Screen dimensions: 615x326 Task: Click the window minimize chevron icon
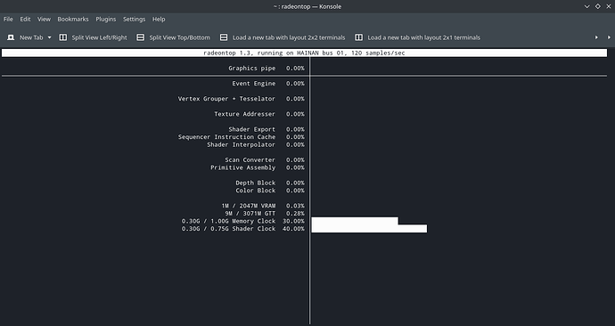pos(586,6)
